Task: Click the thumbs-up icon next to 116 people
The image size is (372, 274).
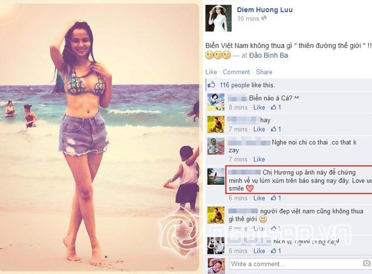Action: (x=211, y=85)
